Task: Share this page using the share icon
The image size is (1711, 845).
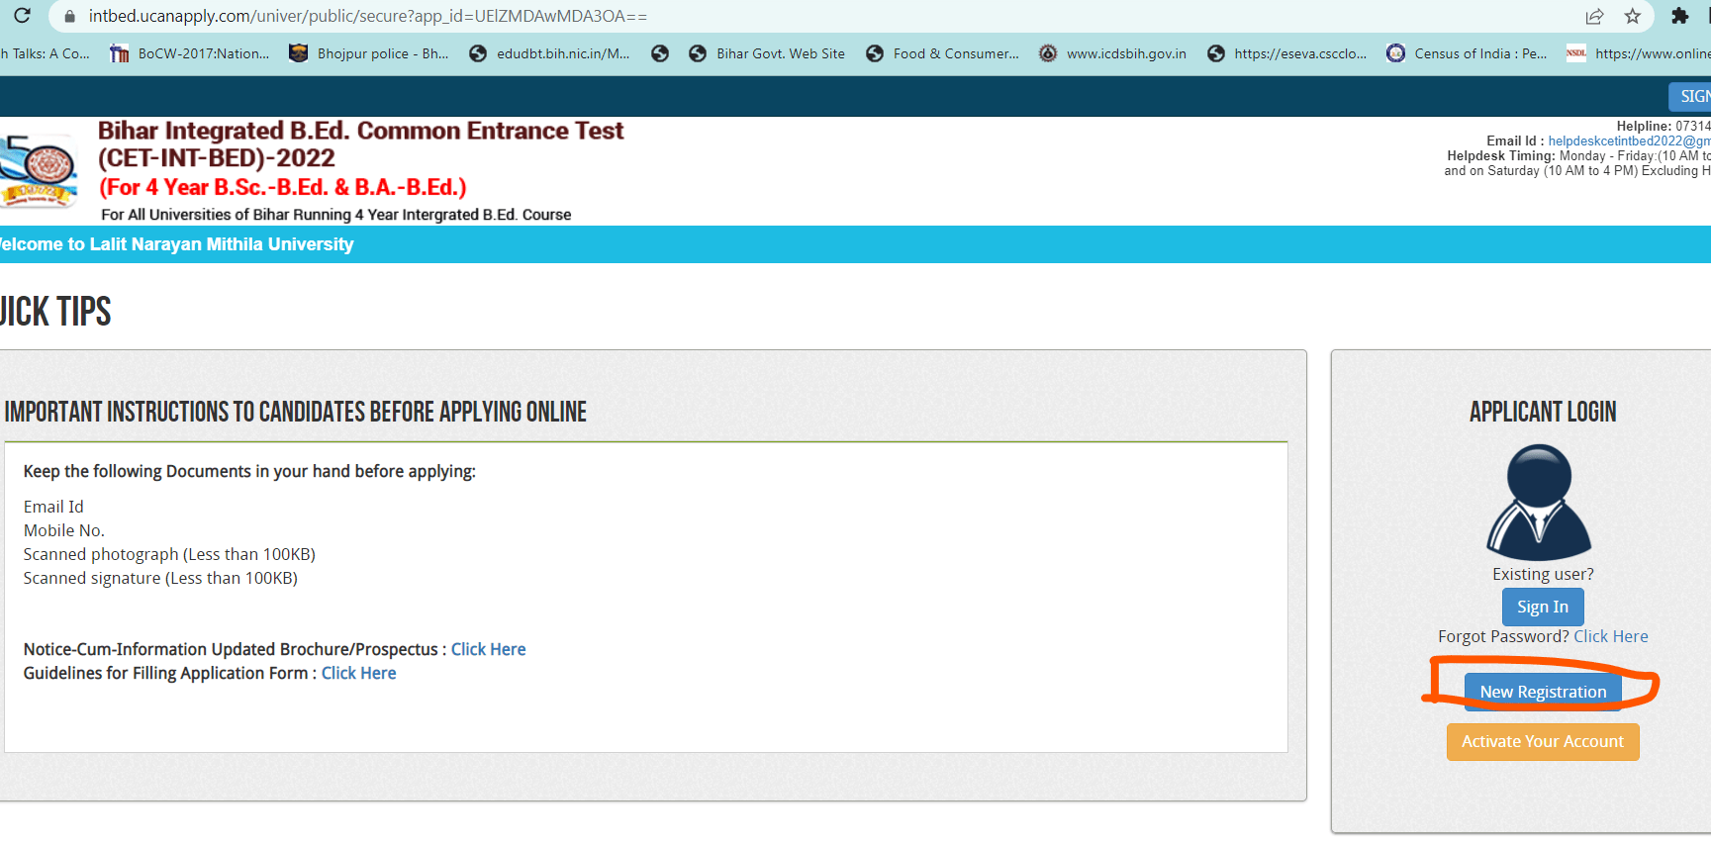Action: point(1594,17)
